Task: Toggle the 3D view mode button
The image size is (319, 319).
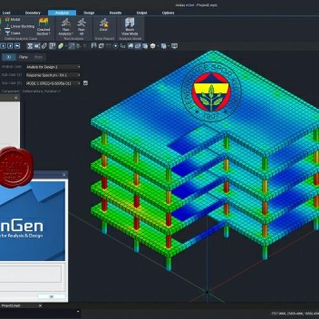Action: pos(9,57)
